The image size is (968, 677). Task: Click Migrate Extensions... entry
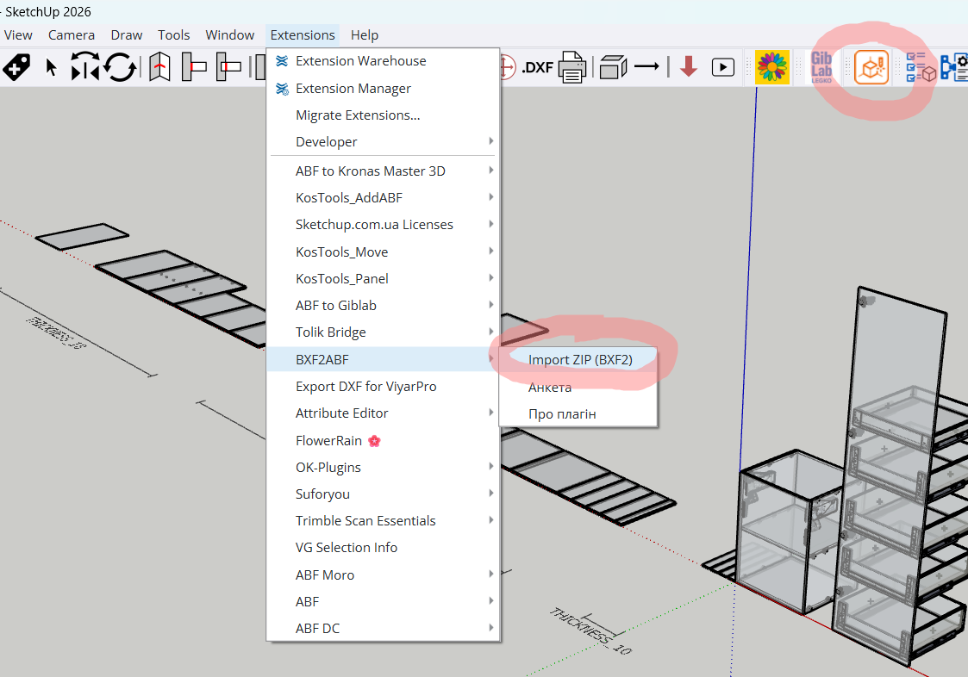[x=358, y=115]
